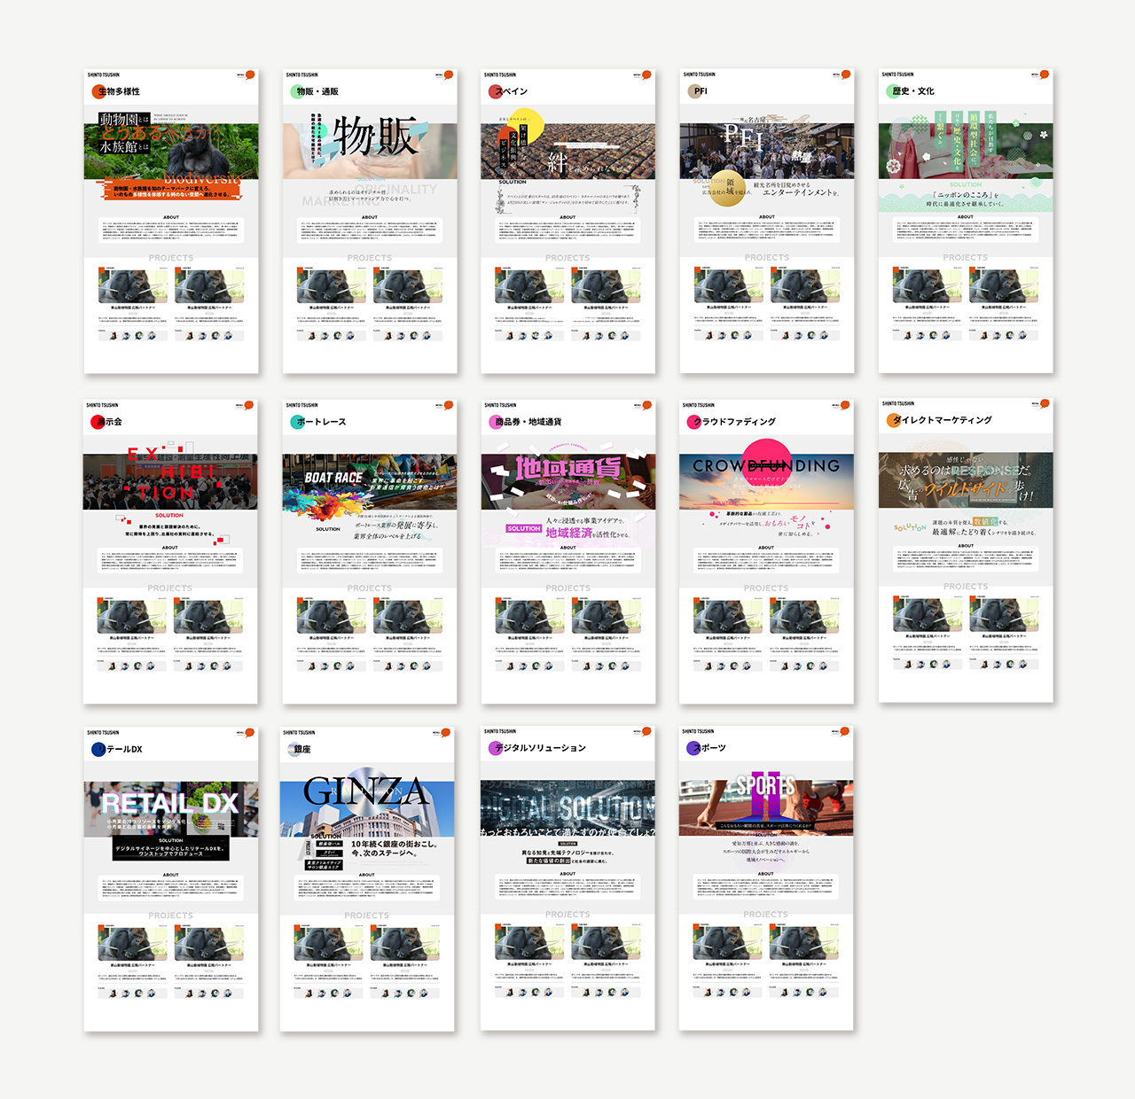Select the 銀座 page title
Viewport: 1135px width, 1099px height.
pos(301,750)
